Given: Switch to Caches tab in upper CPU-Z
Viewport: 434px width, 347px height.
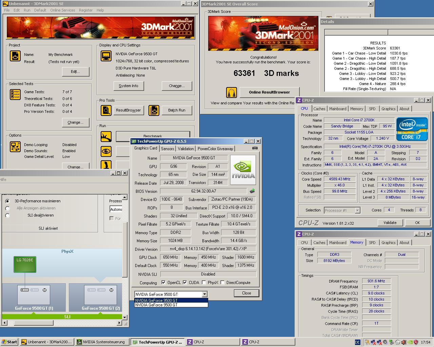Looking at the screenshot, I should click(319, 109).
